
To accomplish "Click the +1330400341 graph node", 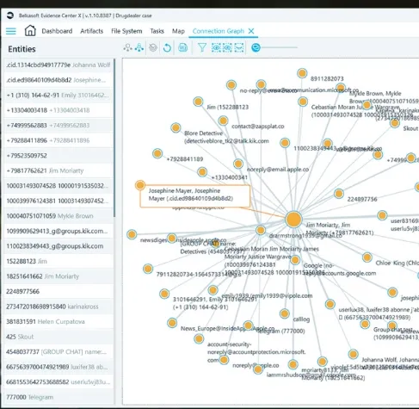I will [x=202, y=172].
